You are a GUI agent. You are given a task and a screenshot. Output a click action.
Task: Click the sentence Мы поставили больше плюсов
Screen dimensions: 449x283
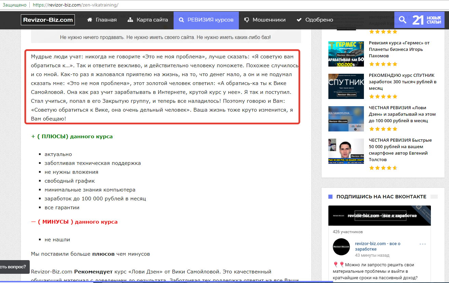pyautogui.click(x=90, y=254)
